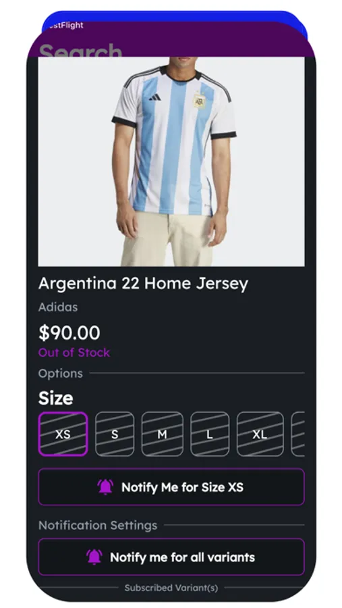342x608 pixels.
Task: Click the $90.00 price
Action: 69,332
